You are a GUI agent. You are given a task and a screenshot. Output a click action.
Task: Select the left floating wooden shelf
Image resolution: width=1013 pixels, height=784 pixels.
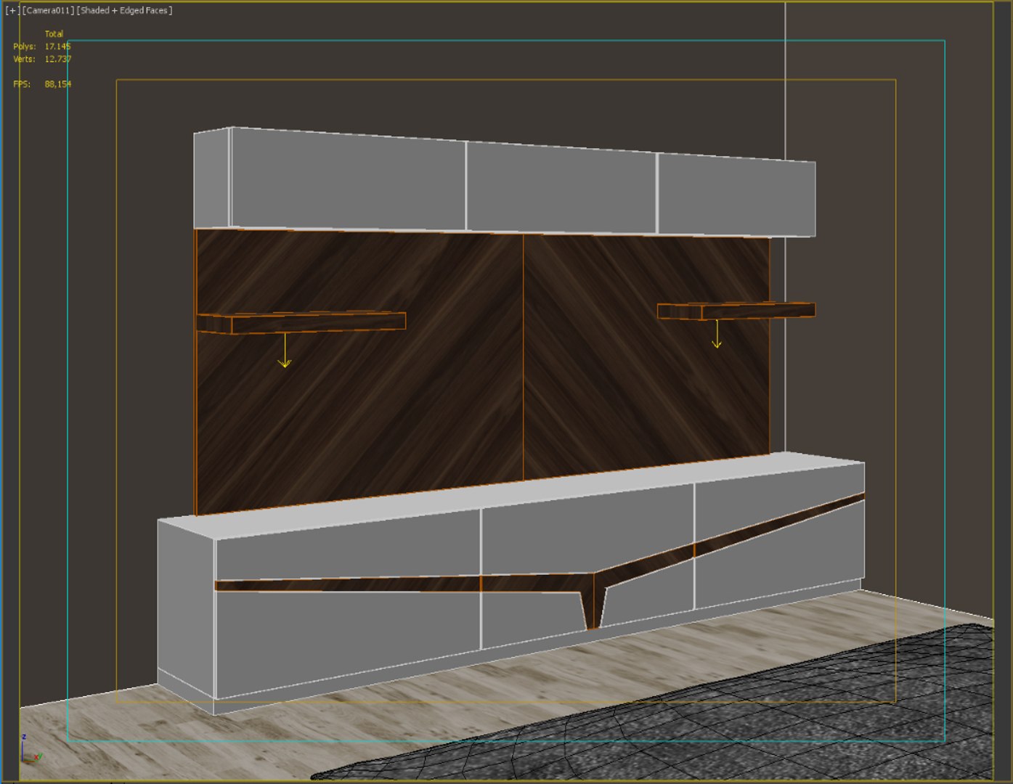pos(301,322)
